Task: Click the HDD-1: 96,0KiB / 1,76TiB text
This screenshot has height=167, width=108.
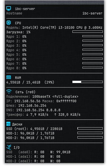Action: (x=30, y=133)
